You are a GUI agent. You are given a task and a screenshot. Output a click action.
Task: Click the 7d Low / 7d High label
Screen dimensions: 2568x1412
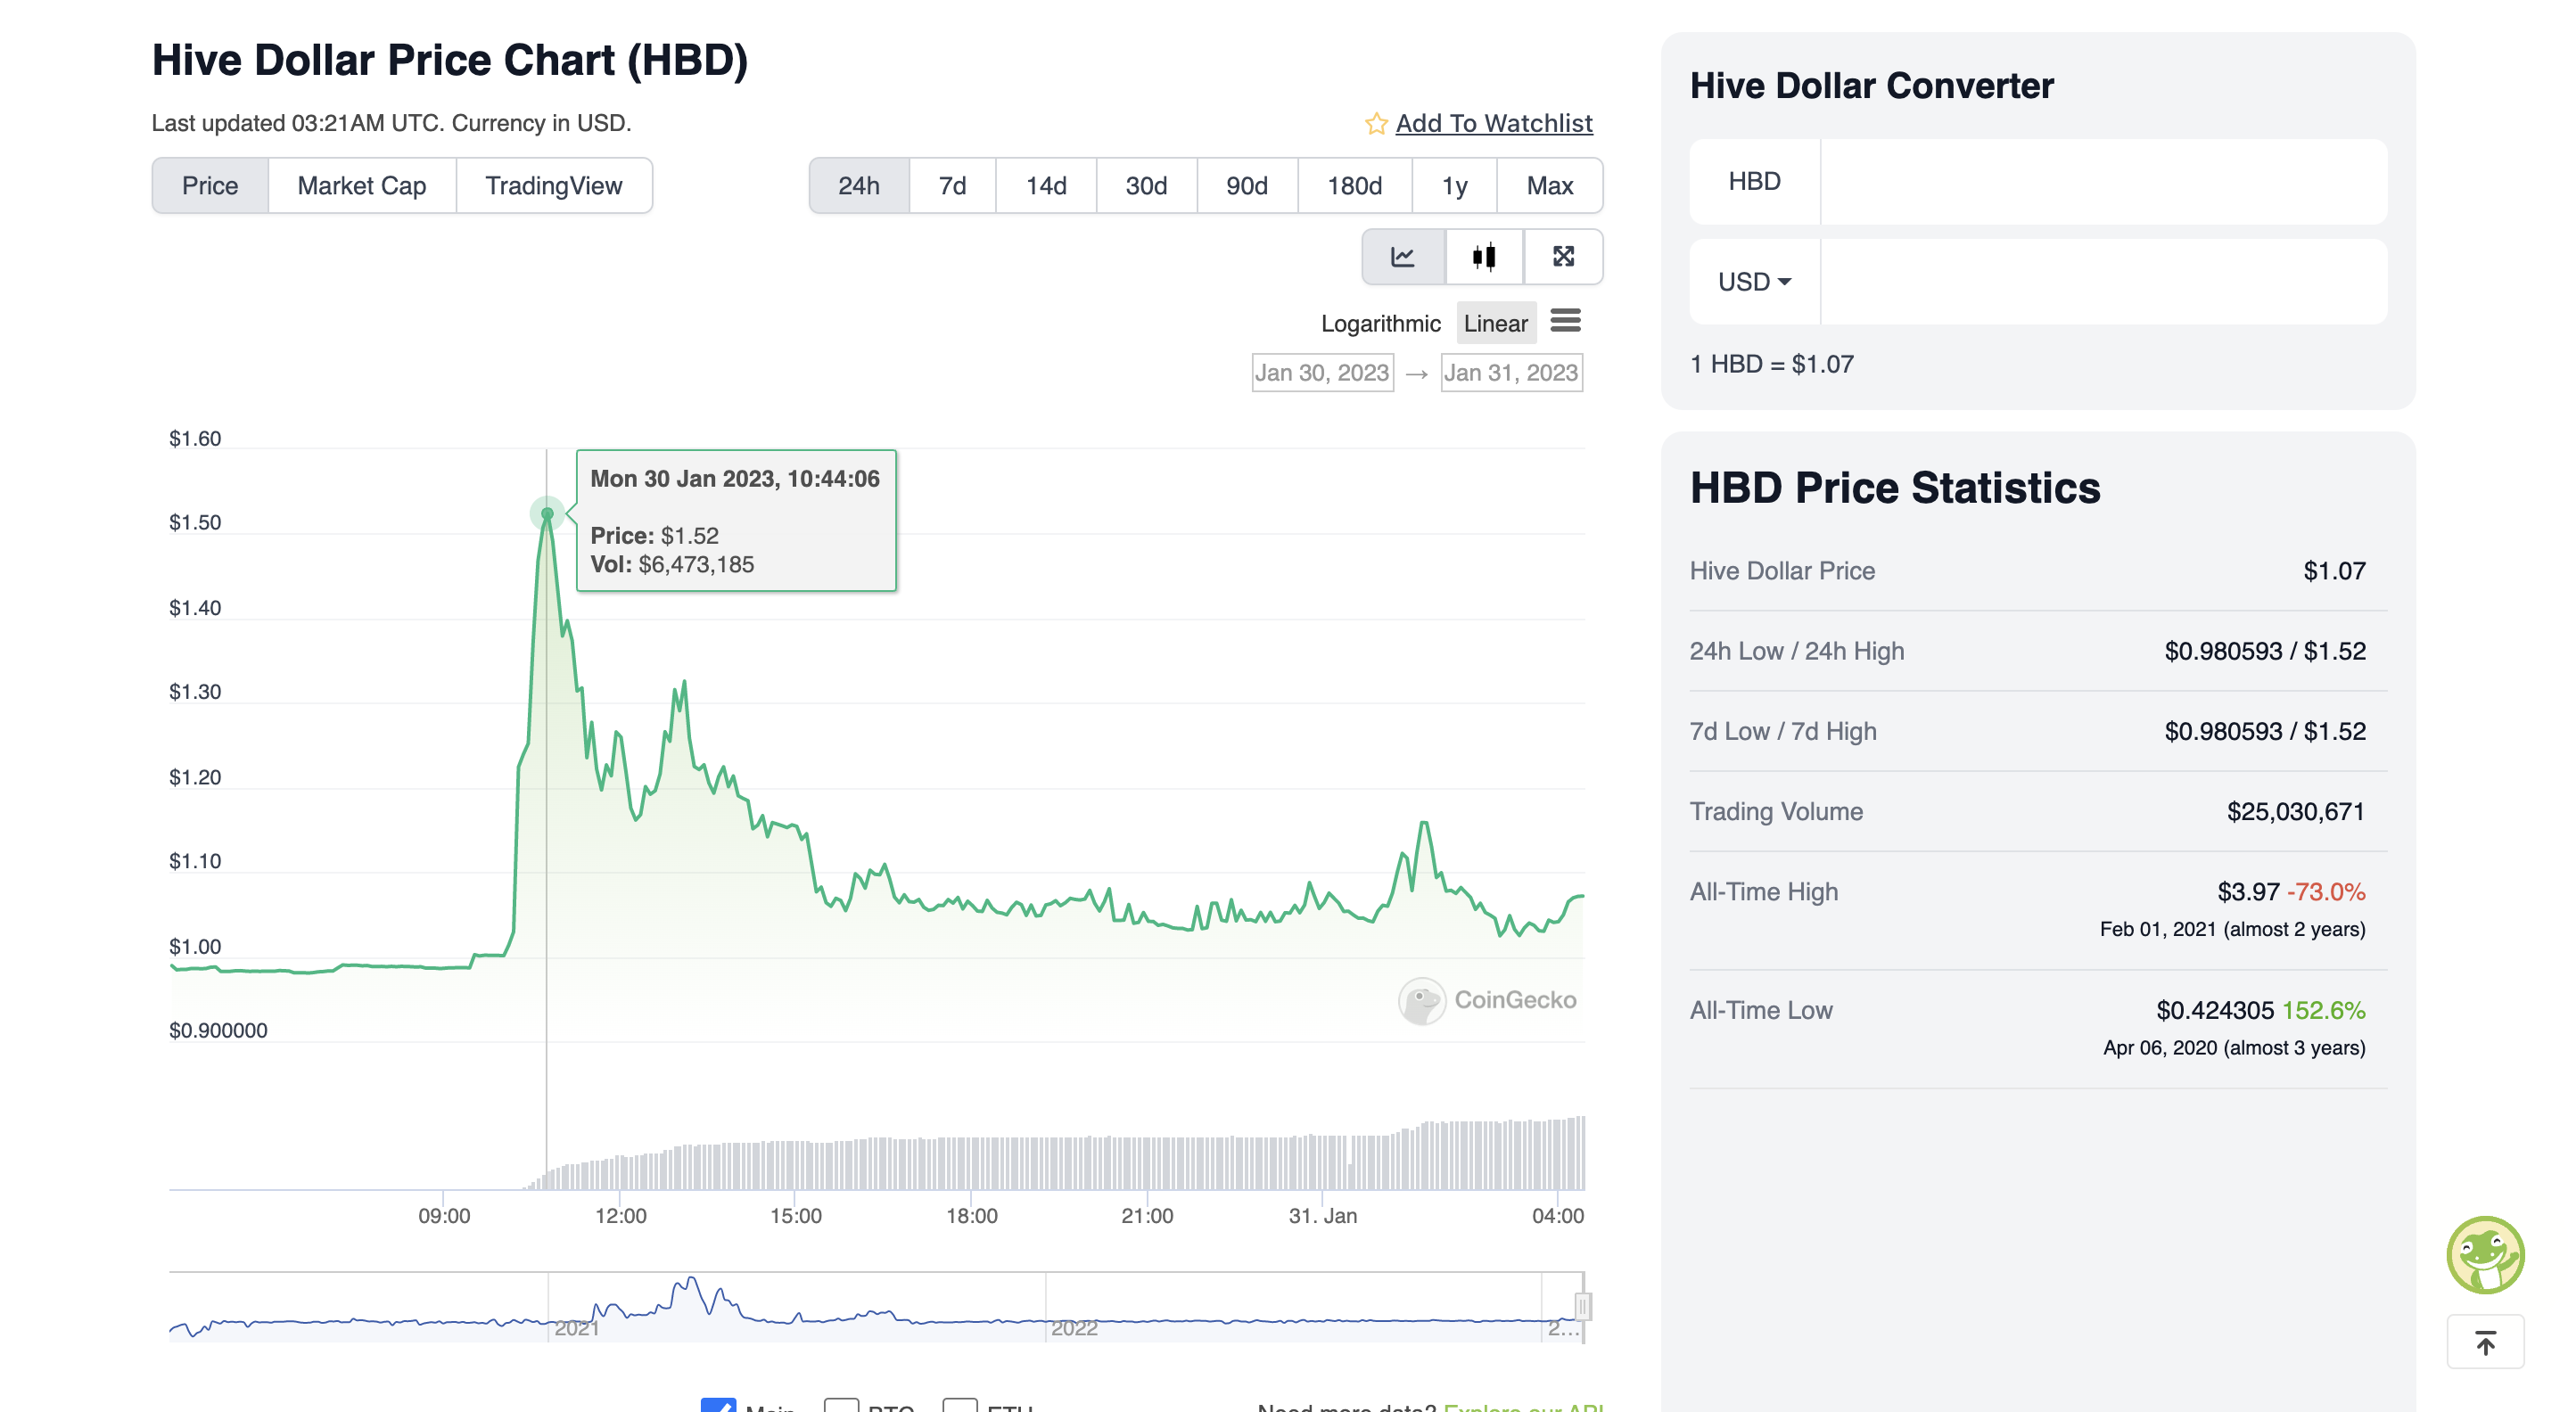pos(1782,732)
